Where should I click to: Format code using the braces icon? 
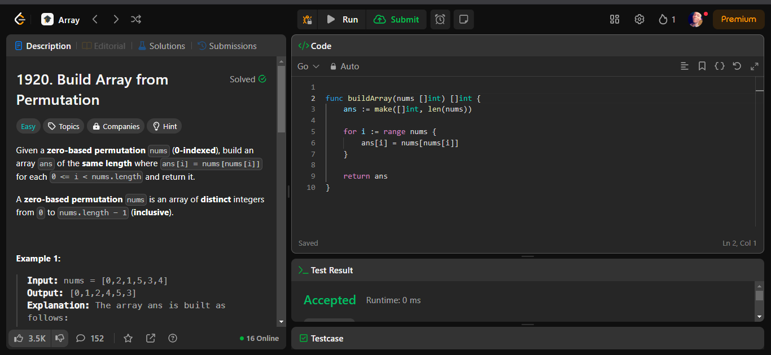(x=719, y=66)
